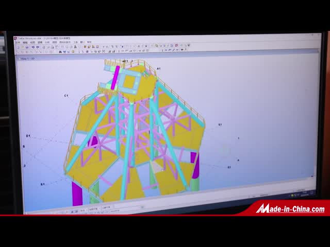This screenshot has width=330, height=247.
Task: Click the Undo arrow in the toolbar
Action: click(34, 47)
